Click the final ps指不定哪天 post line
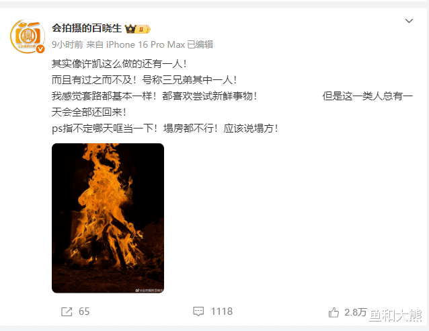Viewport: 429px width, 331px height. (165, 128)
